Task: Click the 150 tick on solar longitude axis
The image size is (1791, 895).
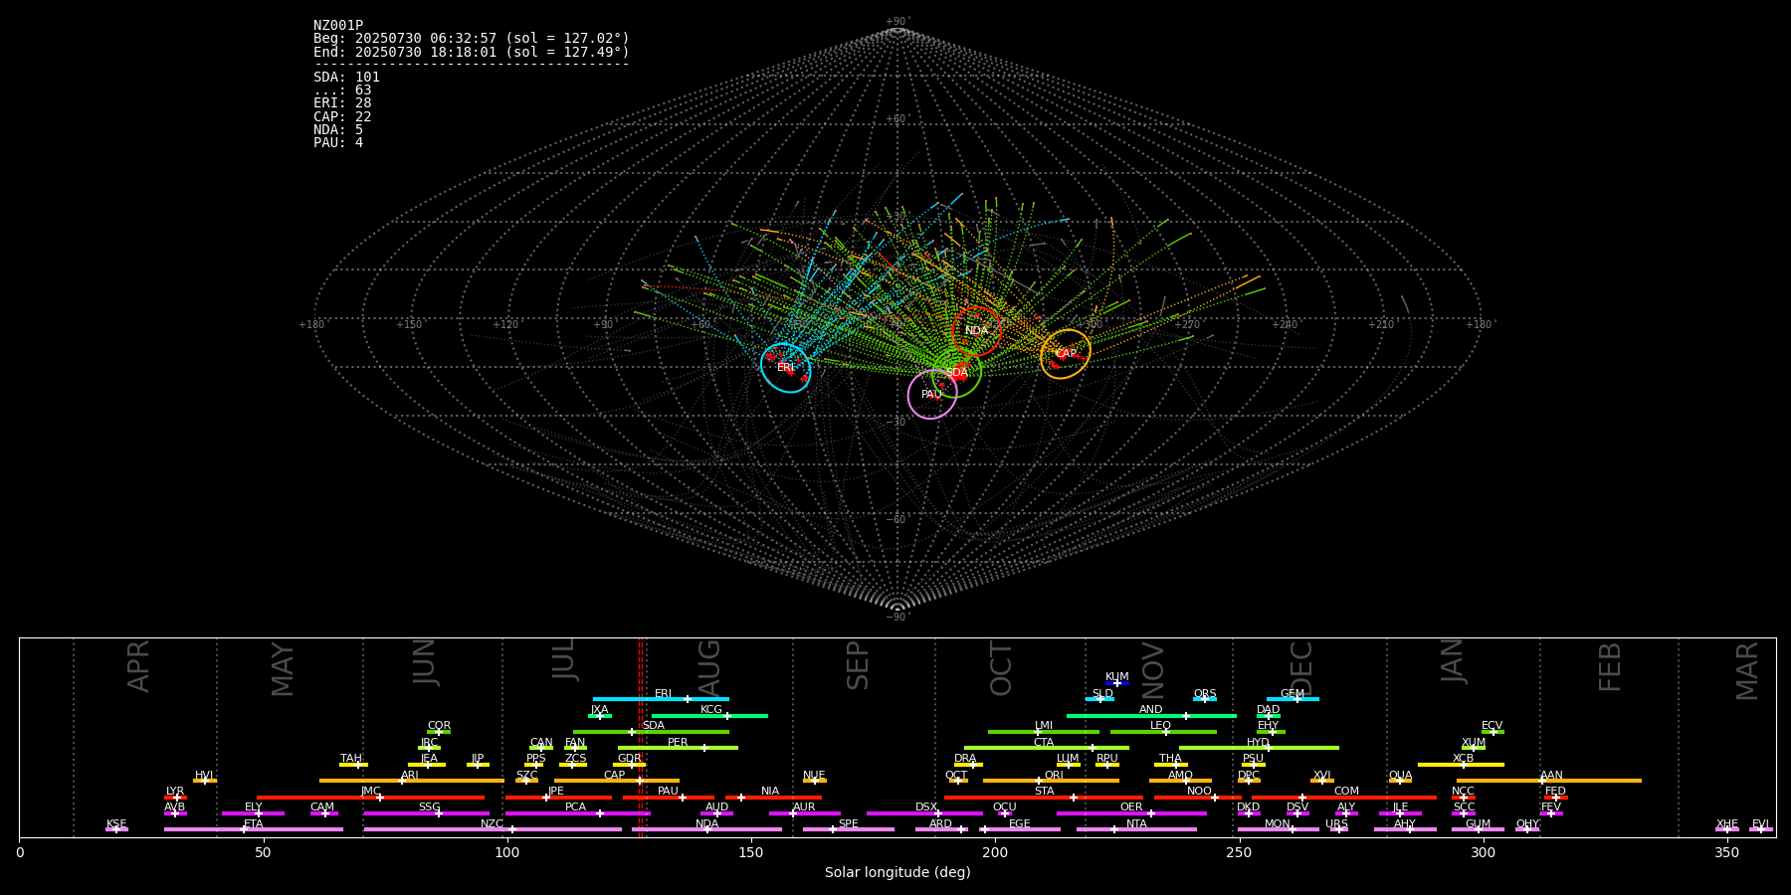Action: pyautogui.click(x=751, y=853)
